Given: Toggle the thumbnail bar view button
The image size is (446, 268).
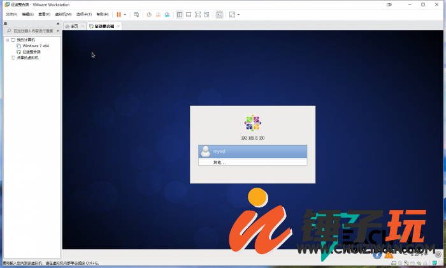Looking at the screenshot, I should [x=189, y=14].
